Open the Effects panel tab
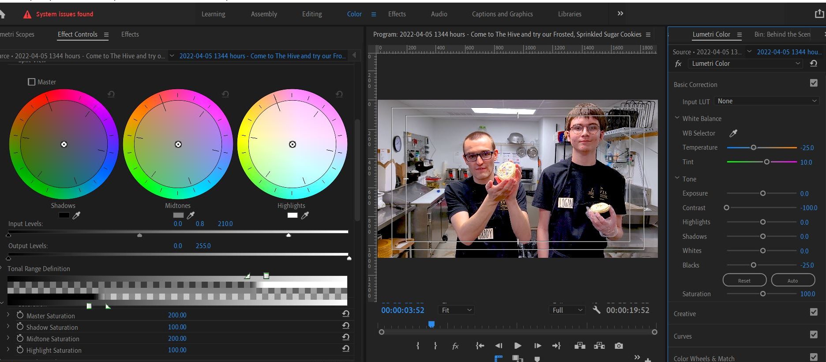 (x=130, y=34)
